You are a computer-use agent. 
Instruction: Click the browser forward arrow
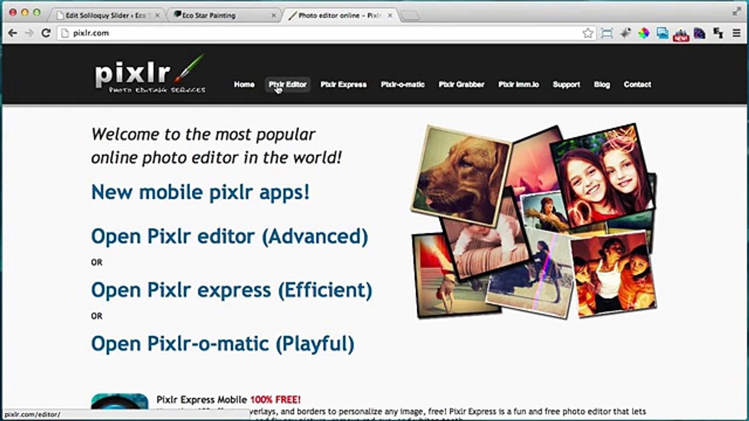29,33
